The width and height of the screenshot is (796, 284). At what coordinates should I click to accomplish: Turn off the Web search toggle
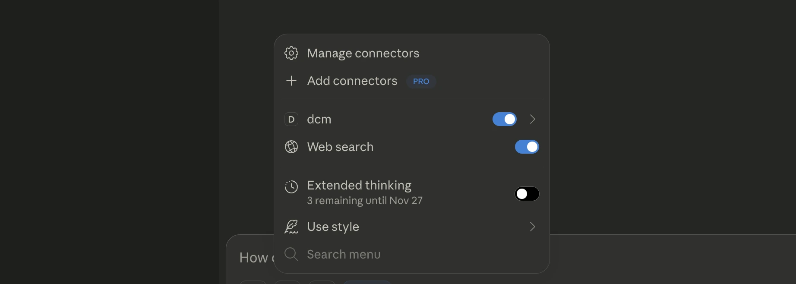[x=527, y=147]
